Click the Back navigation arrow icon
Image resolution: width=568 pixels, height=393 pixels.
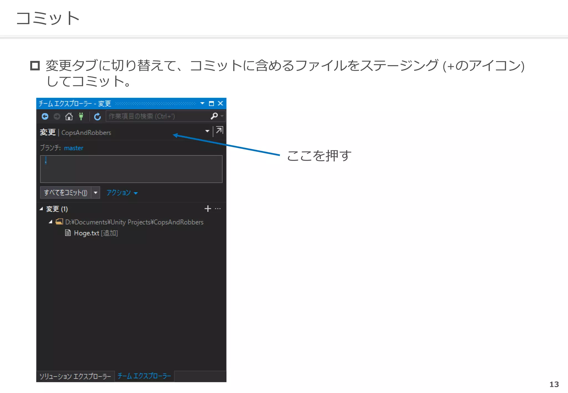tap(45, 116)
